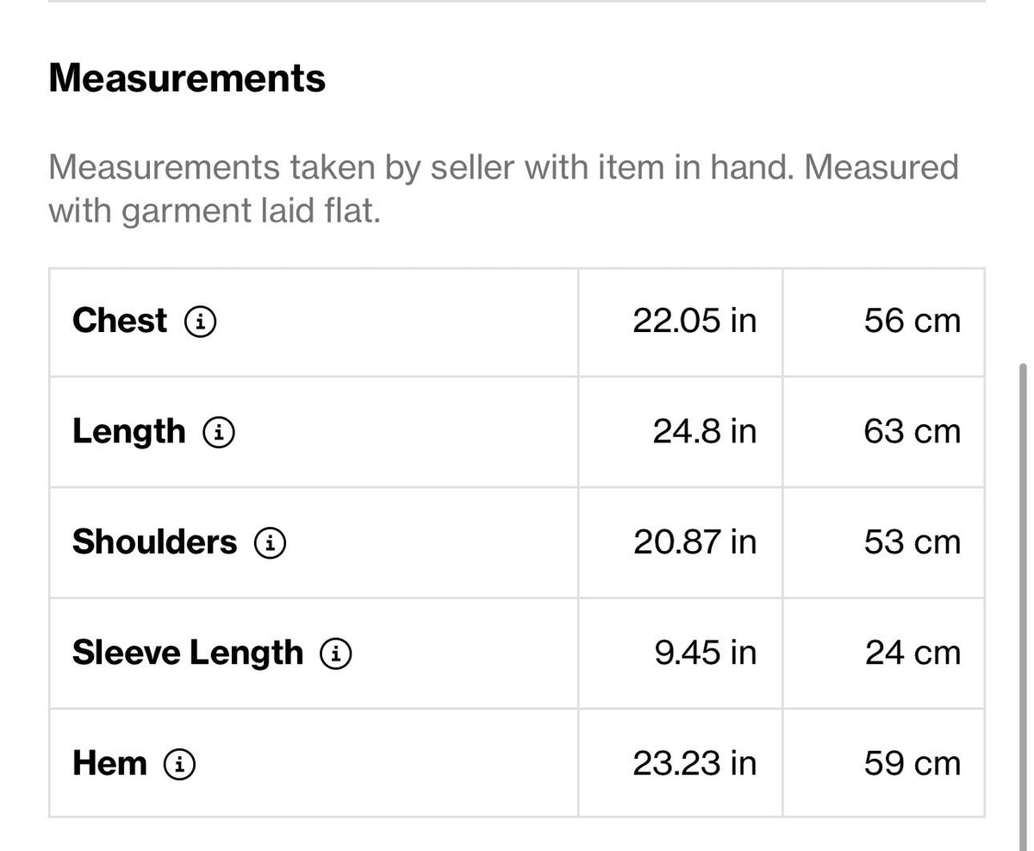Click the 22.05 in chest value
Viewport: 1034px width, 851px height.
[x=695, y=321]
